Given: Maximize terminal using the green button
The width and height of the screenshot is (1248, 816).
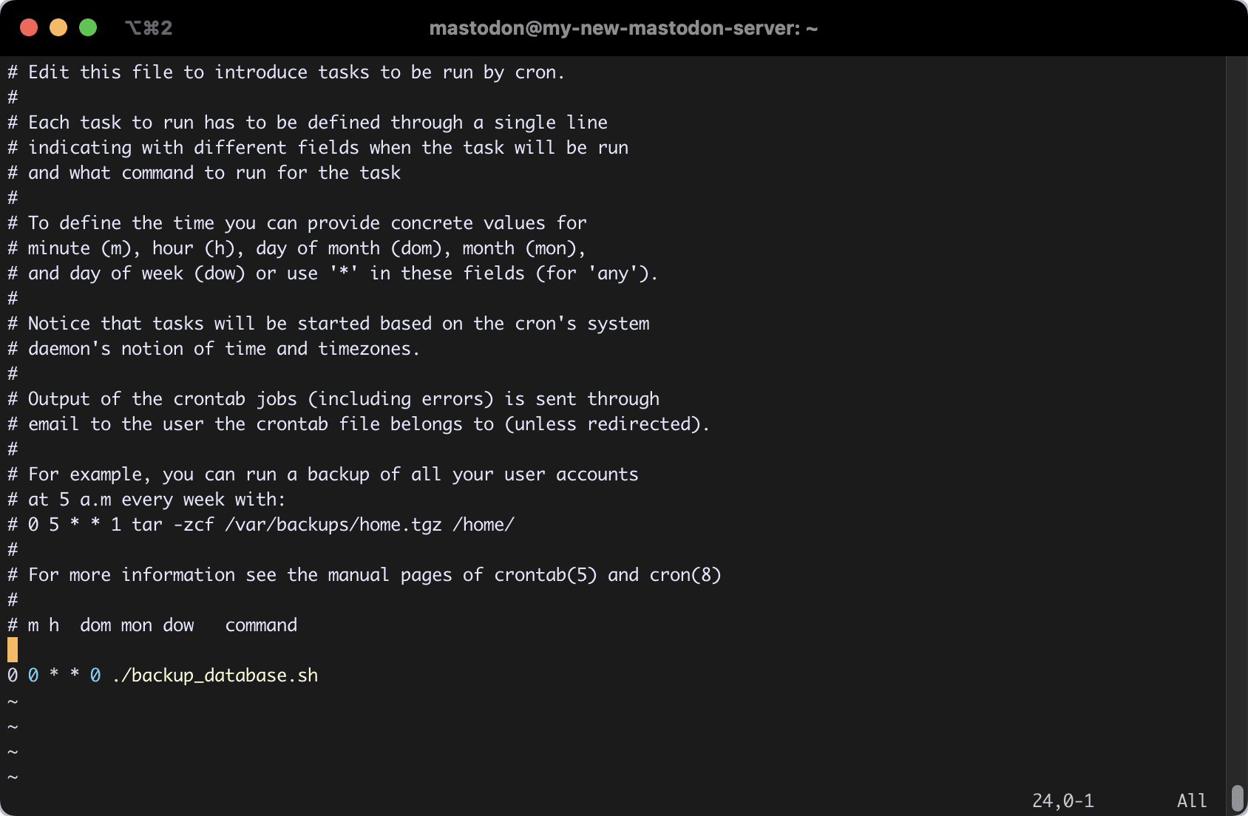Looking at the screenshot, I should (x=88, y=28).
